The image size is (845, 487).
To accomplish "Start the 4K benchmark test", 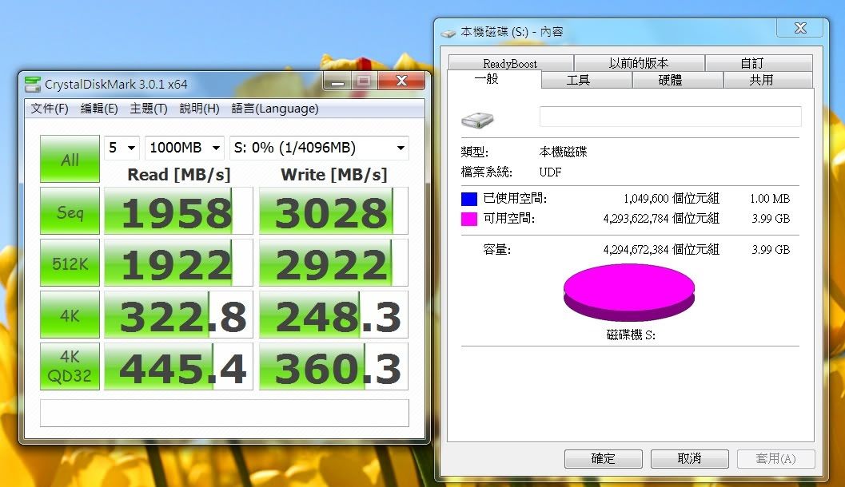I will (x=70, y=315).
